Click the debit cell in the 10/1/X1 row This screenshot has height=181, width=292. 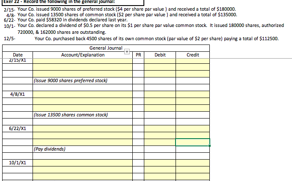160,163
